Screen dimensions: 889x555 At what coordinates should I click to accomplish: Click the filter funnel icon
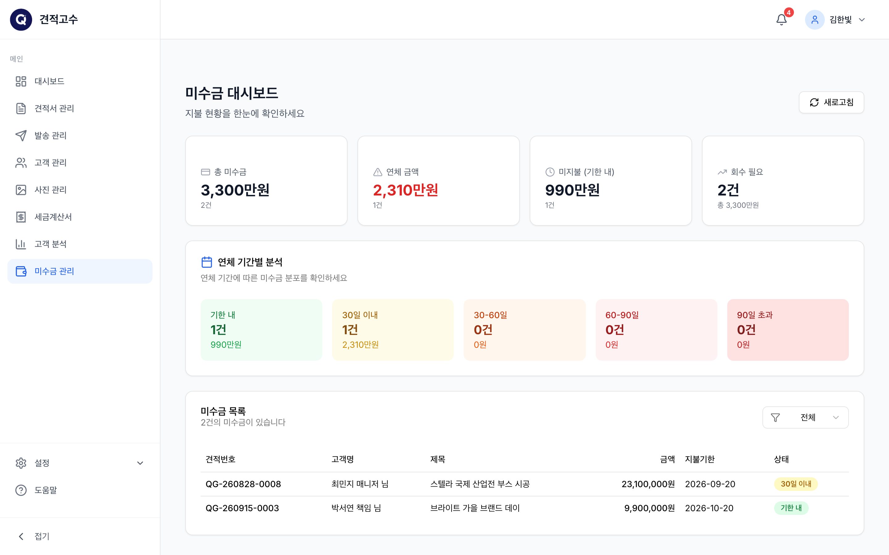(x=775, y=417)
